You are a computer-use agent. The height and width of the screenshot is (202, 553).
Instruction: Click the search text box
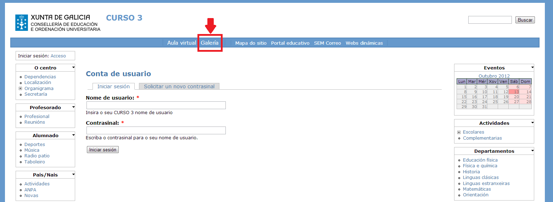[x=490, y=20]
